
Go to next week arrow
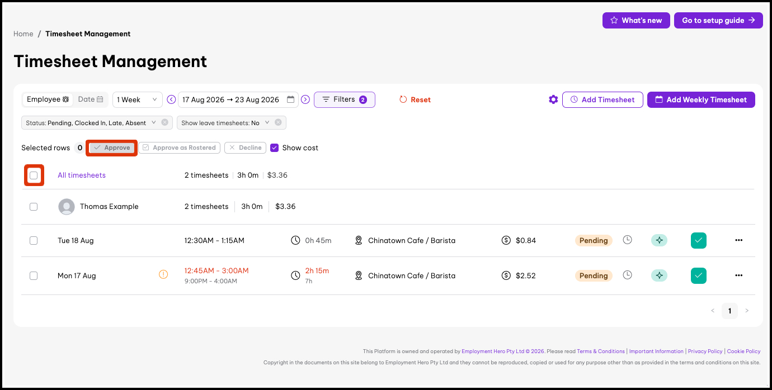click(305, 99)
